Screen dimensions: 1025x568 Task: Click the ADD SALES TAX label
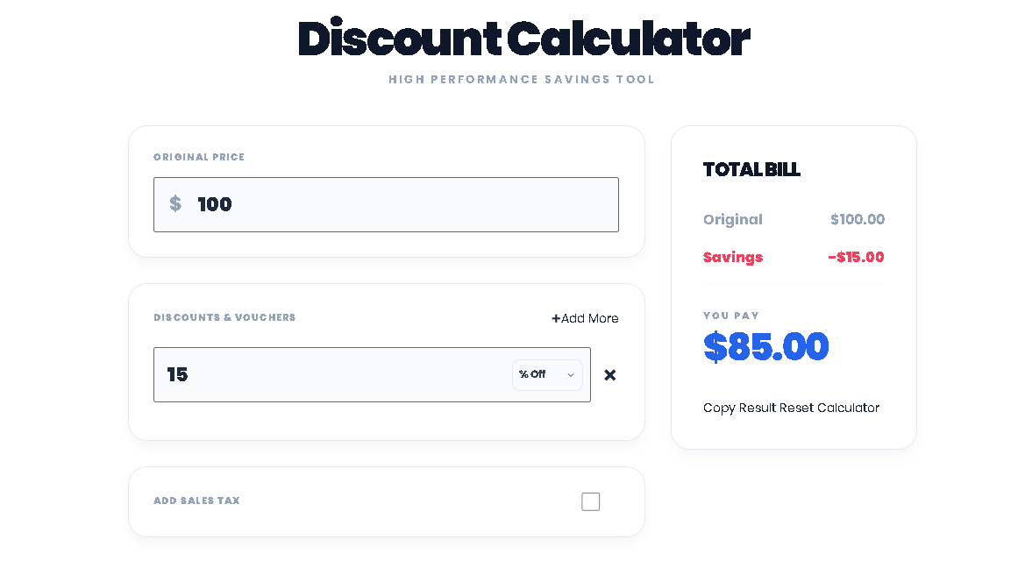[x=196, y=501]
